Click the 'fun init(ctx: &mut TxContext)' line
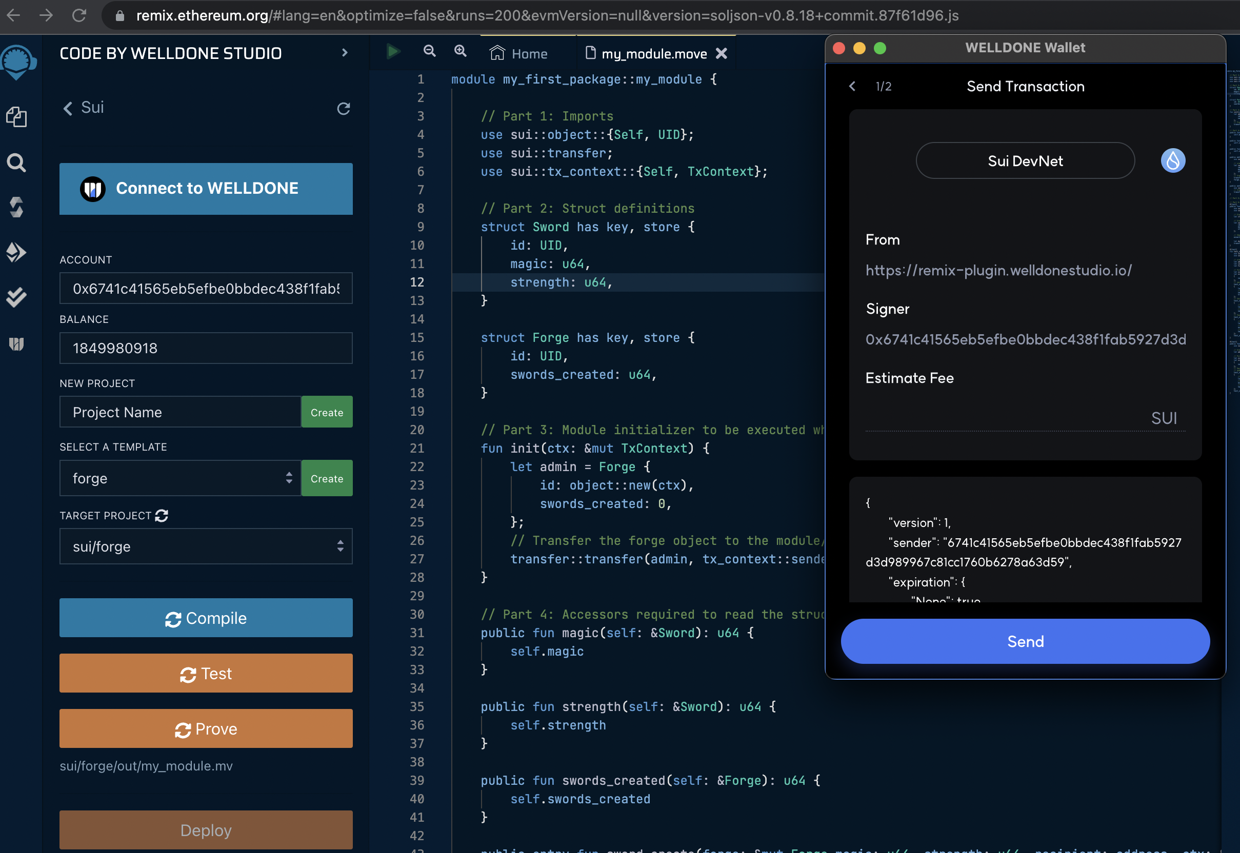1240x853 pixels. tap(595, 449)
